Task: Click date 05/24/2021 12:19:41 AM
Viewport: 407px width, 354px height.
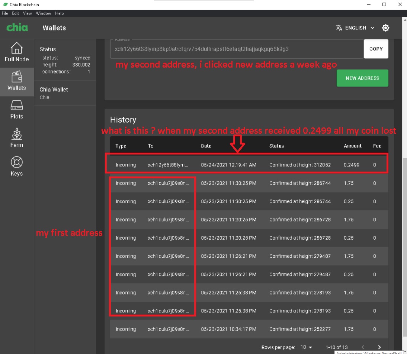Action: click(228, 165)
